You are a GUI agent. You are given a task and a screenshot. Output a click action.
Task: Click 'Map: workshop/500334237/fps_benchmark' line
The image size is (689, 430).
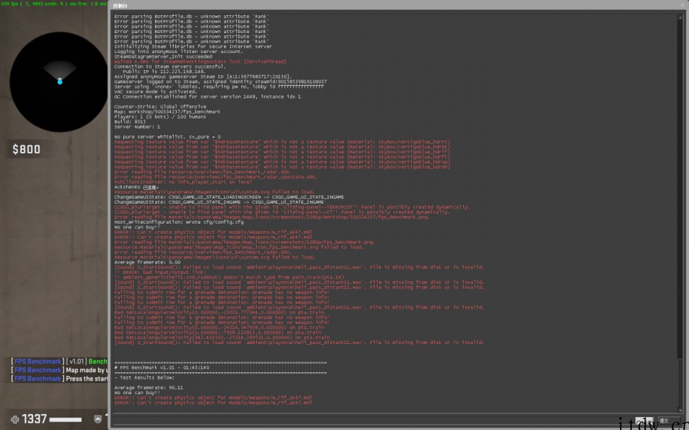pos(167,111)
